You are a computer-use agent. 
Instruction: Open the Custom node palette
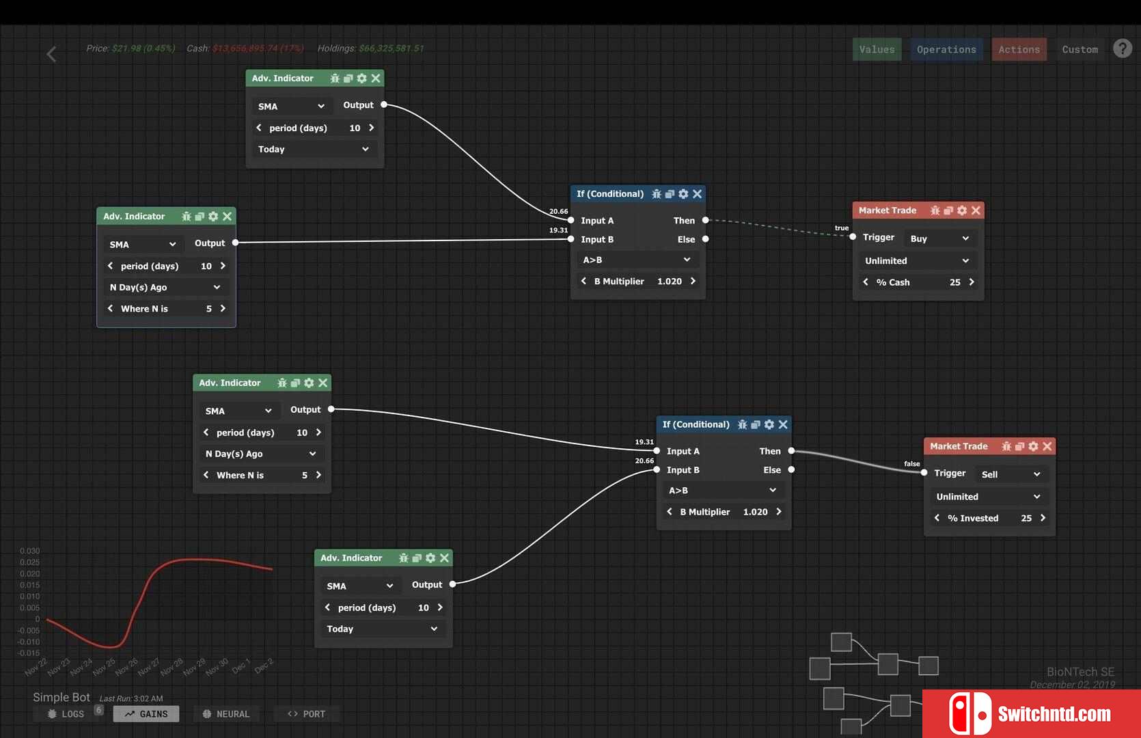point(1080,49)
